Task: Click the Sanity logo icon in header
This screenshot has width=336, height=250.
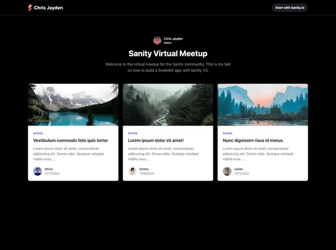Action: (x=30, y=8)
